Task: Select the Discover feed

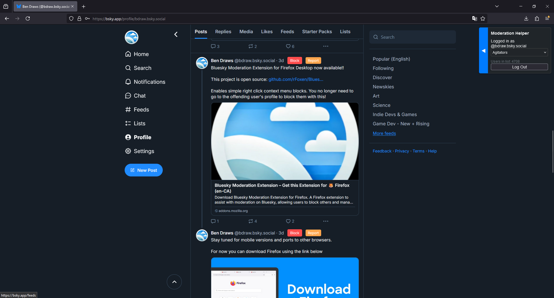Action: click(x=382, y=77)
